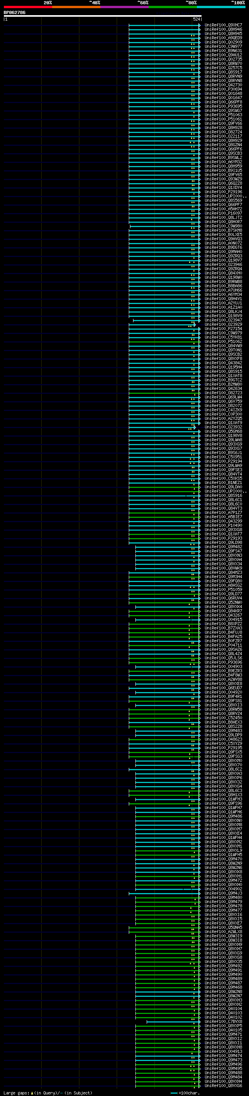Click hit label UniRef100_C7BVX8
This screenshot has height=1096, width=249.
coord(223,1021)
